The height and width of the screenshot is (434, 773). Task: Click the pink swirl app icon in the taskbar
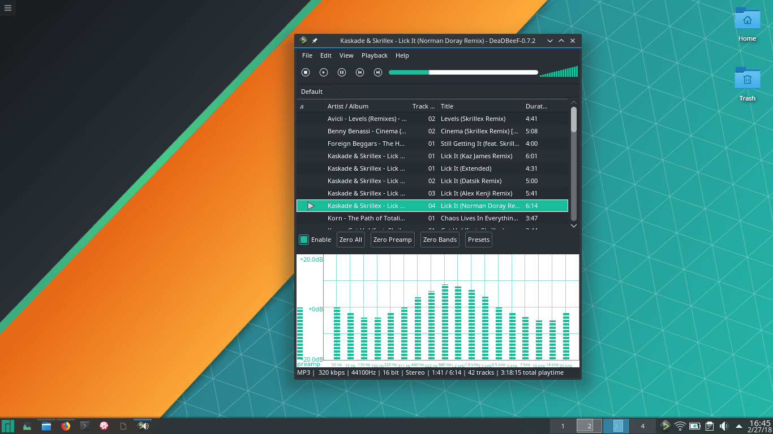point(104,426)
